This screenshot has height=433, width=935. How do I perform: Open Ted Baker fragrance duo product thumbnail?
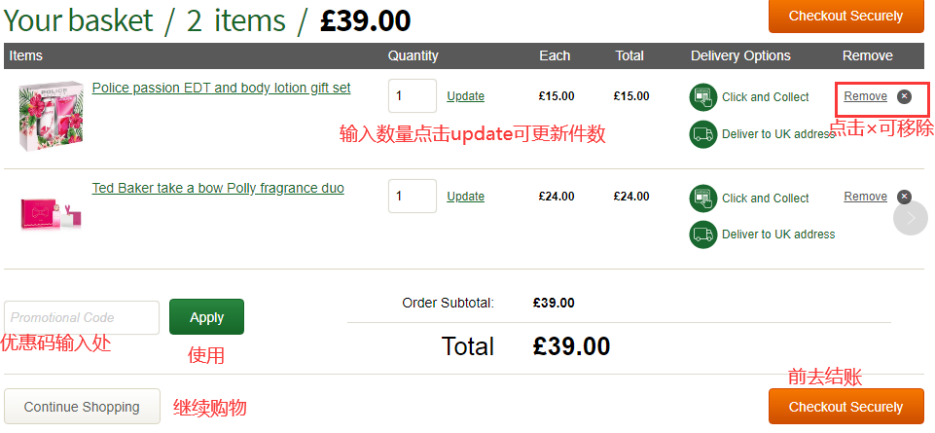pos(50,212)
